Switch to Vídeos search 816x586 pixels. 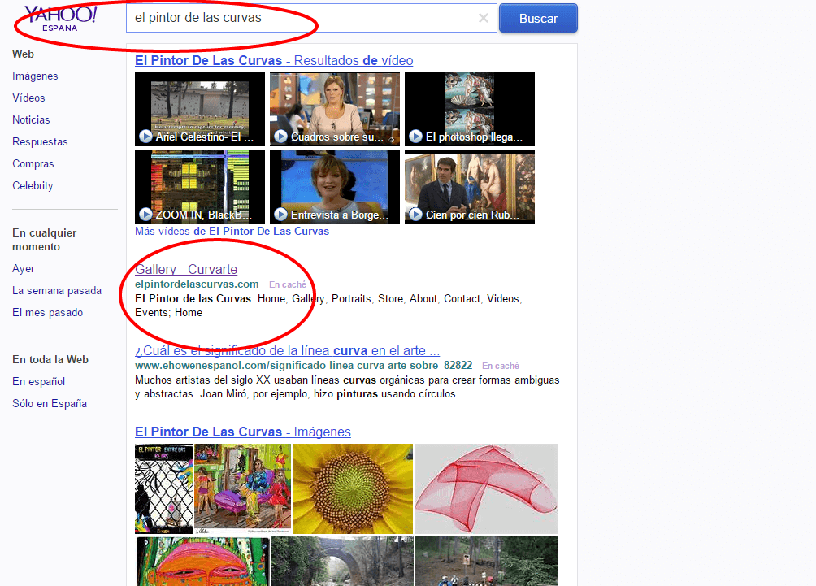(28, 98)
